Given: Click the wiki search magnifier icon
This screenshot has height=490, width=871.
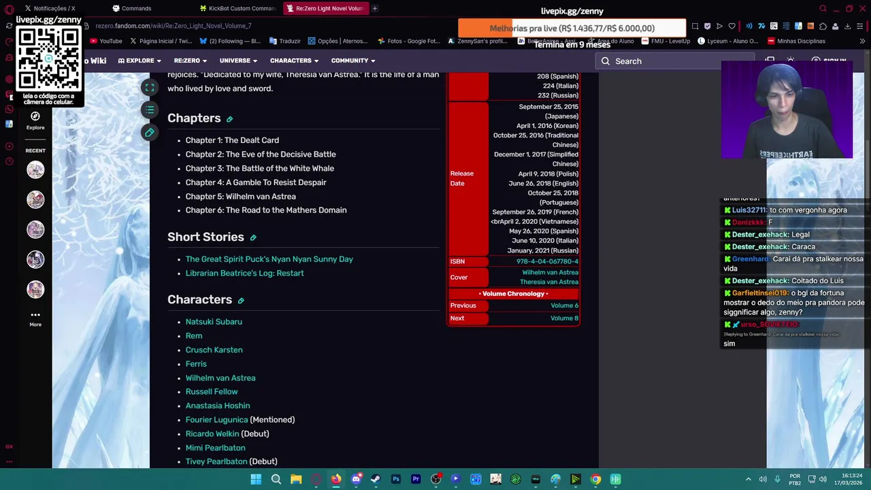Looking at the screenshot, I should tap(605, 61).
